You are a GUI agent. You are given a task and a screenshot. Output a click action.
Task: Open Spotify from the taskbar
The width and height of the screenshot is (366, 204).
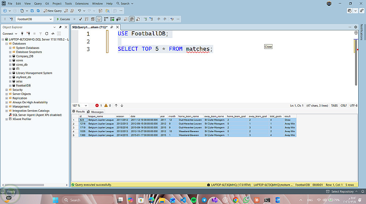point(194,200)
